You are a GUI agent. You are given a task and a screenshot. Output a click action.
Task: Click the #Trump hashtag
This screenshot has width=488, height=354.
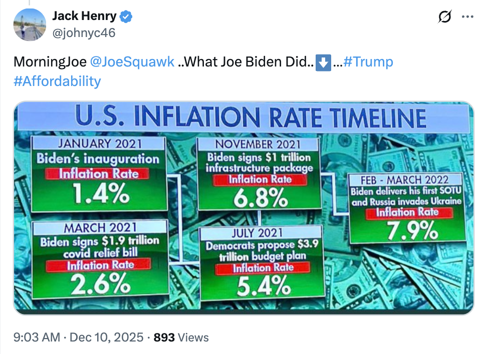(x=368, y=62)
